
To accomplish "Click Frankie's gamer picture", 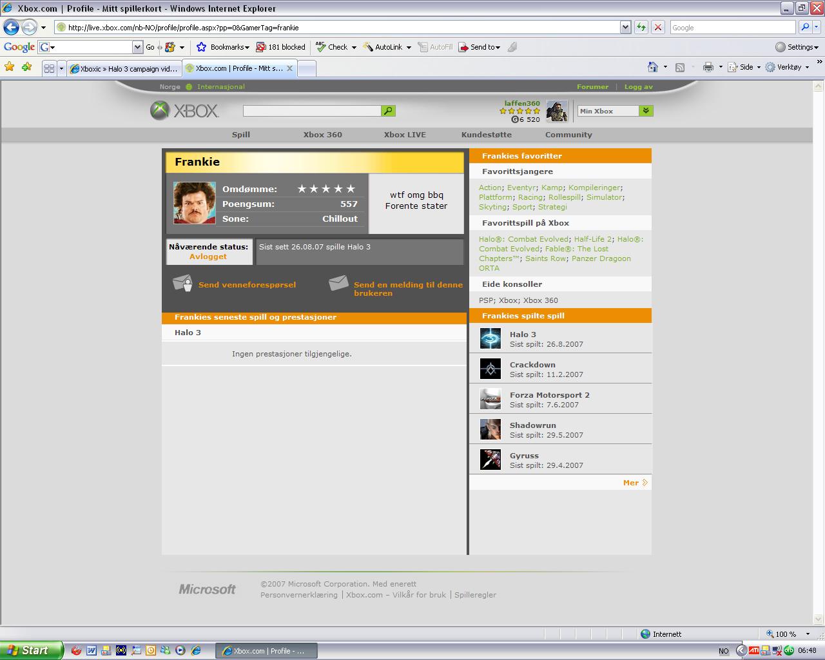I will 195,203.
